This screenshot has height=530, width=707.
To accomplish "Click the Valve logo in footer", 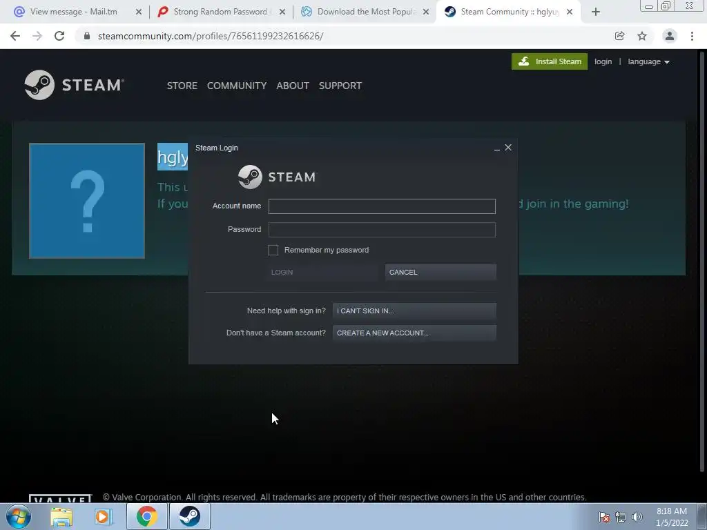I will (x=61, y=498).
